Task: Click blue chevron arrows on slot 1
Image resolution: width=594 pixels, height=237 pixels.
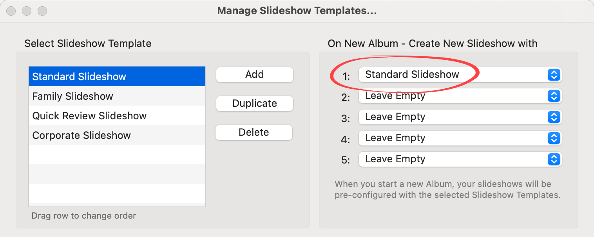Action: (x=553, y=75)
